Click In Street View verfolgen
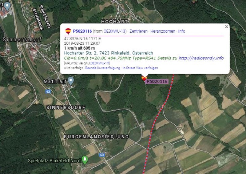This screenshot has height=174, width=246. pos(140,68)
